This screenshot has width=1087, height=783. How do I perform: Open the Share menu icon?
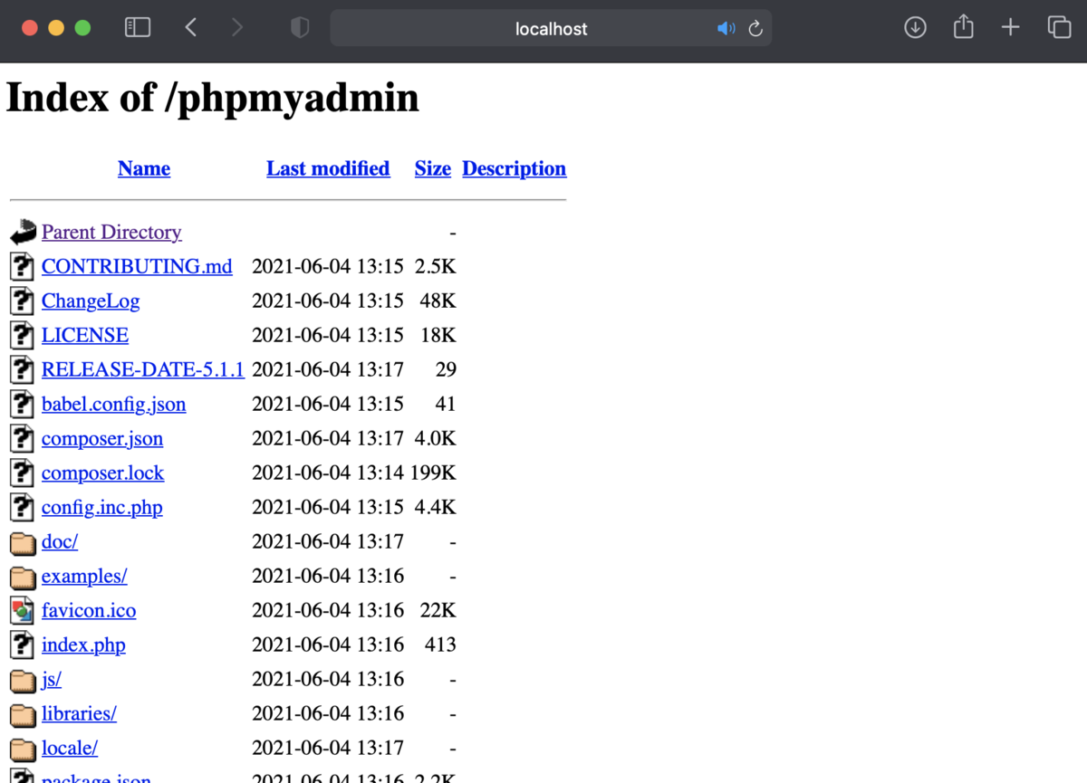point(964,27)
